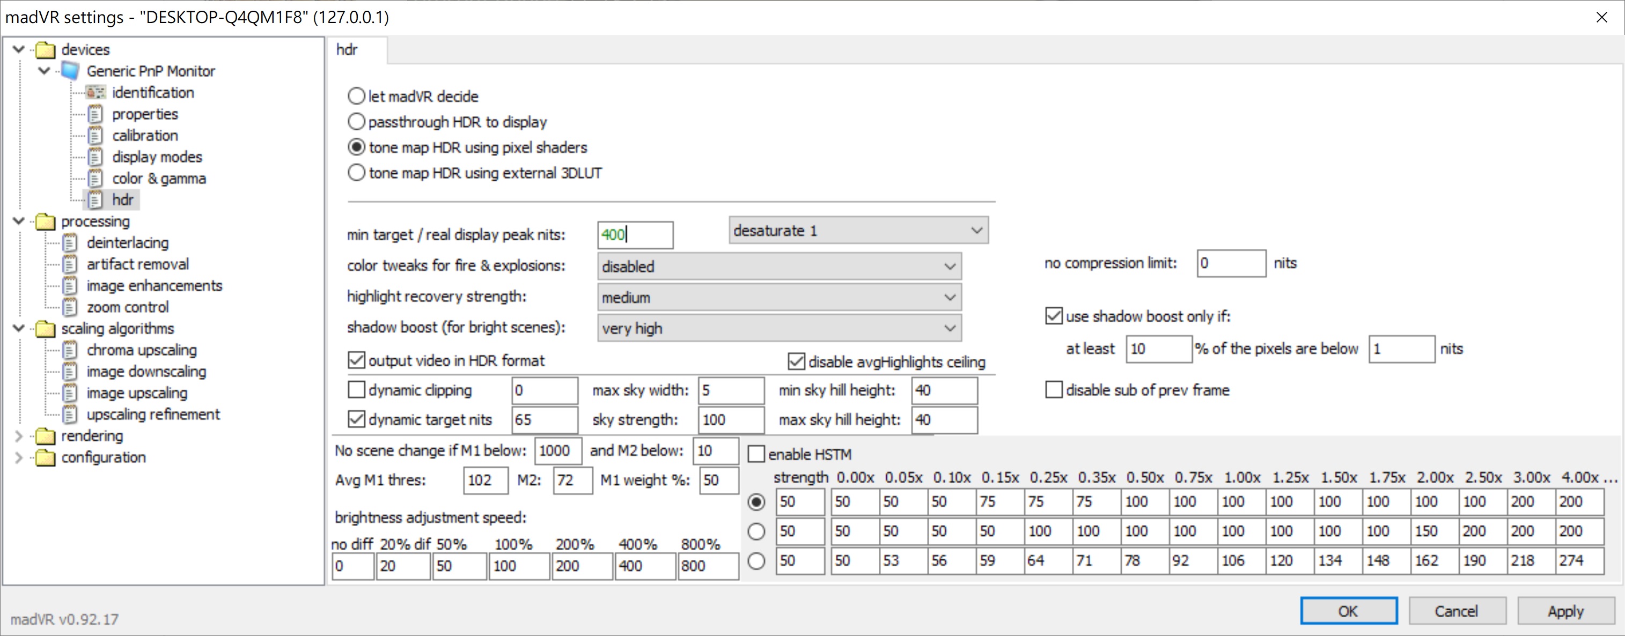Viewport: 1625px width, 636px height.
Task: Click the chroma upscaling page icon
Action: pos(70,350)
